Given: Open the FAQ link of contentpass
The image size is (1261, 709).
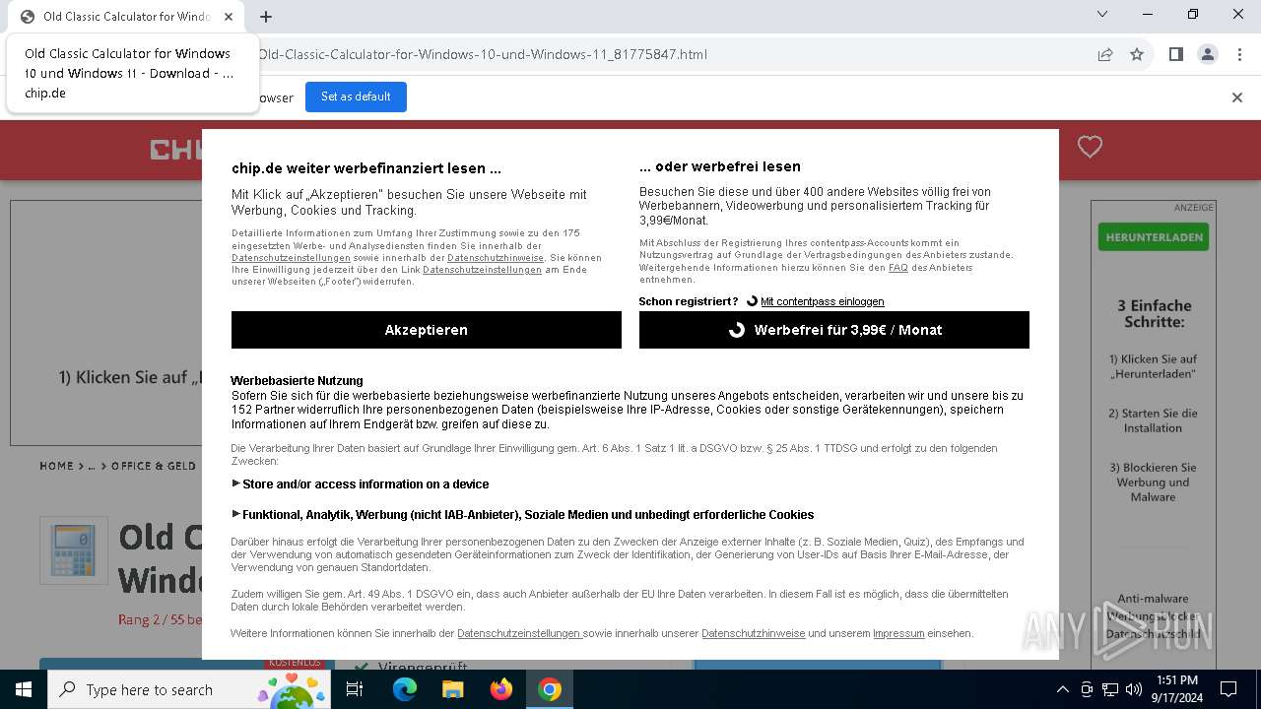Looking at the screenshot, I should (897, 268).
